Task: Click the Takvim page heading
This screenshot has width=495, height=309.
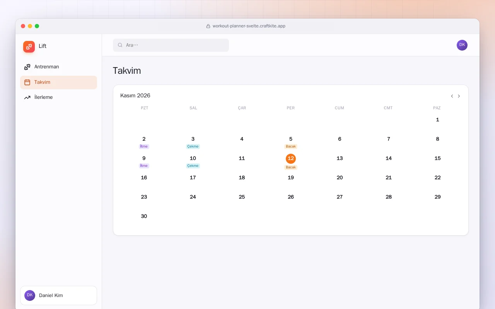Action: pos(127,71)
